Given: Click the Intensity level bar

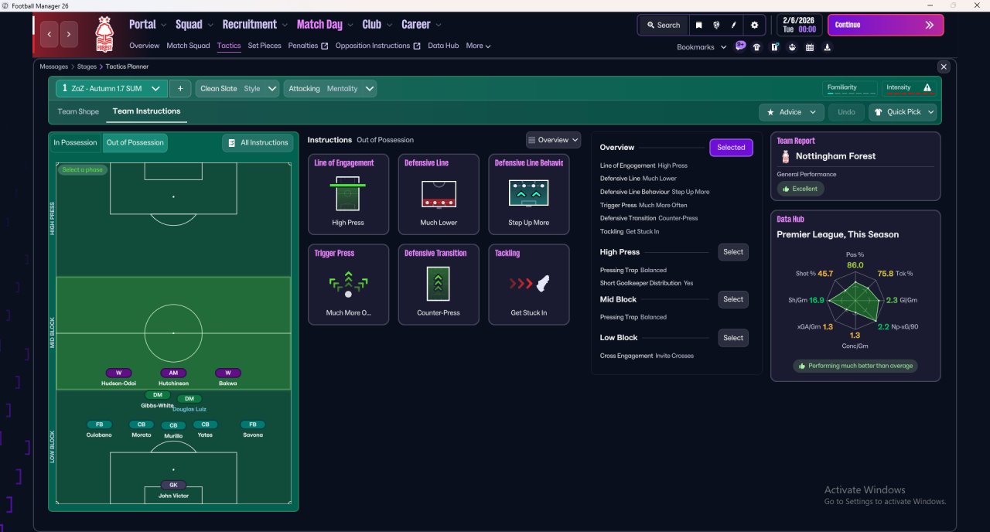Looking at the screenshot, I should pyautogui.click(x=910, y=94).
